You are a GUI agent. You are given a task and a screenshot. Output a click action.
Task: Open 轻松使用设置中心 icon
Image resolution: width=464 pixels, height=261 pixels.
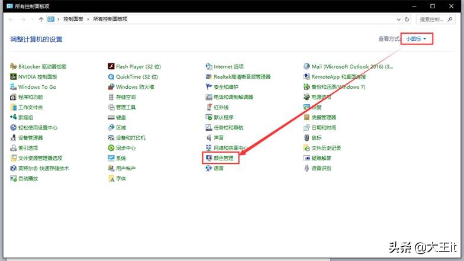click(13, 128)
